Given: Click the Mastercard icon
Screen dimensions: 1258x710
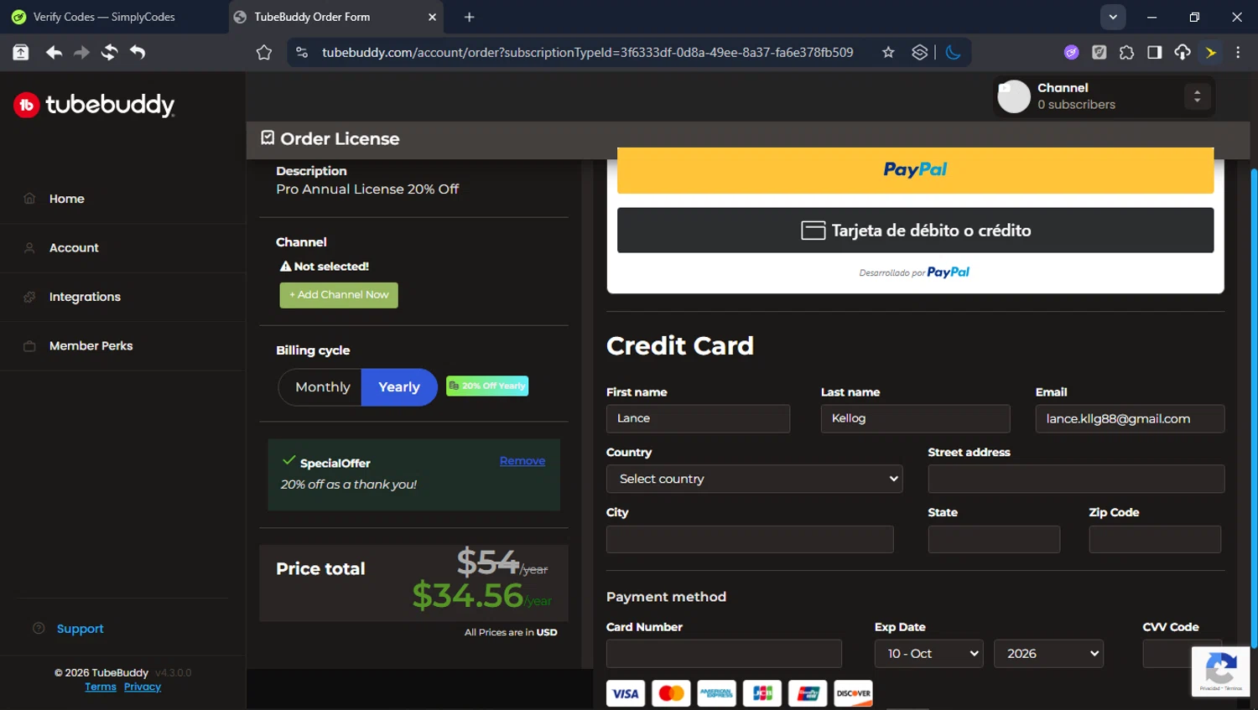Looking at the screenshot, I should tap(671, 693).
